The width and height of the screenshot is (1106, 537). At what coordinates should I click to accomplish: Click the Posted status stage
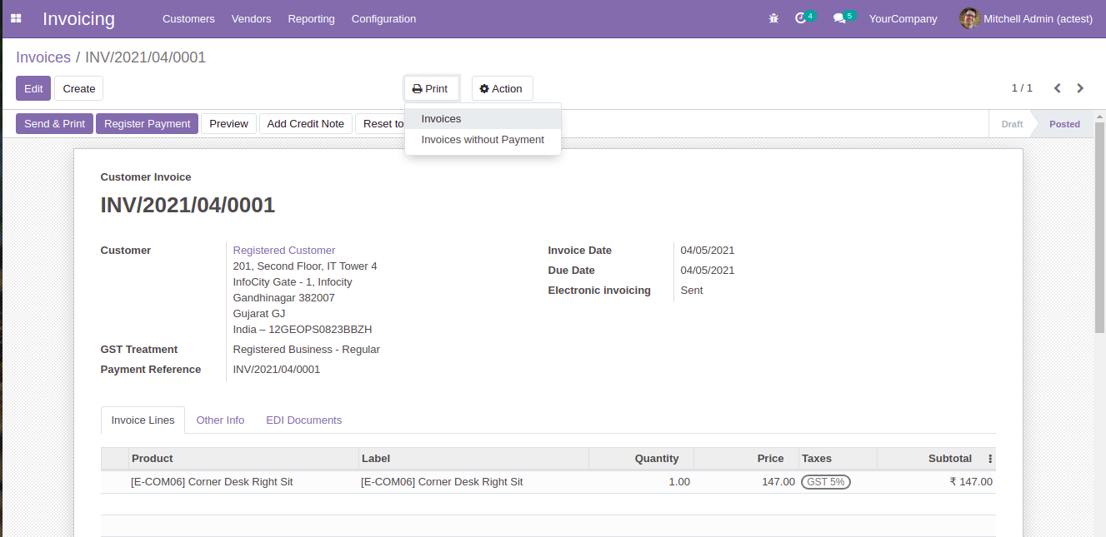1063,124
